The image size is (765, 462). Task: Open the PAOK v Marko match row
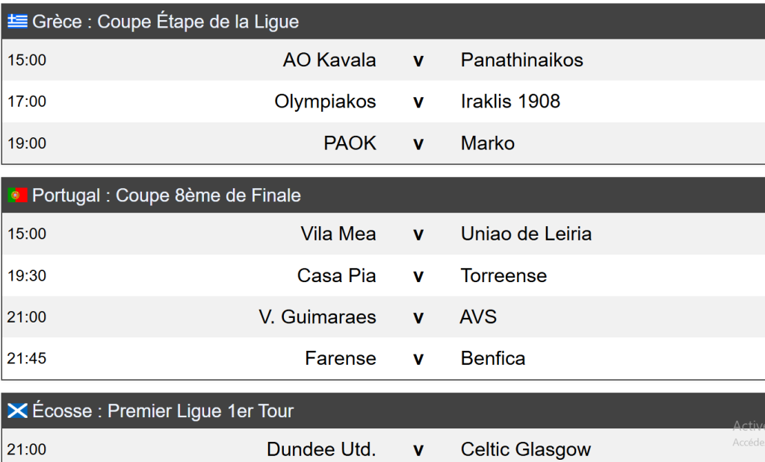tap(418, 143)
